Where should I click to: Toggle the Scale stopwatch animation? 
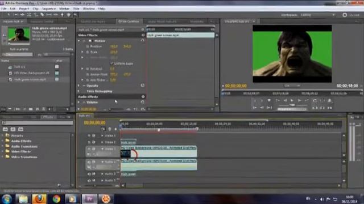(x=88, y=52)
